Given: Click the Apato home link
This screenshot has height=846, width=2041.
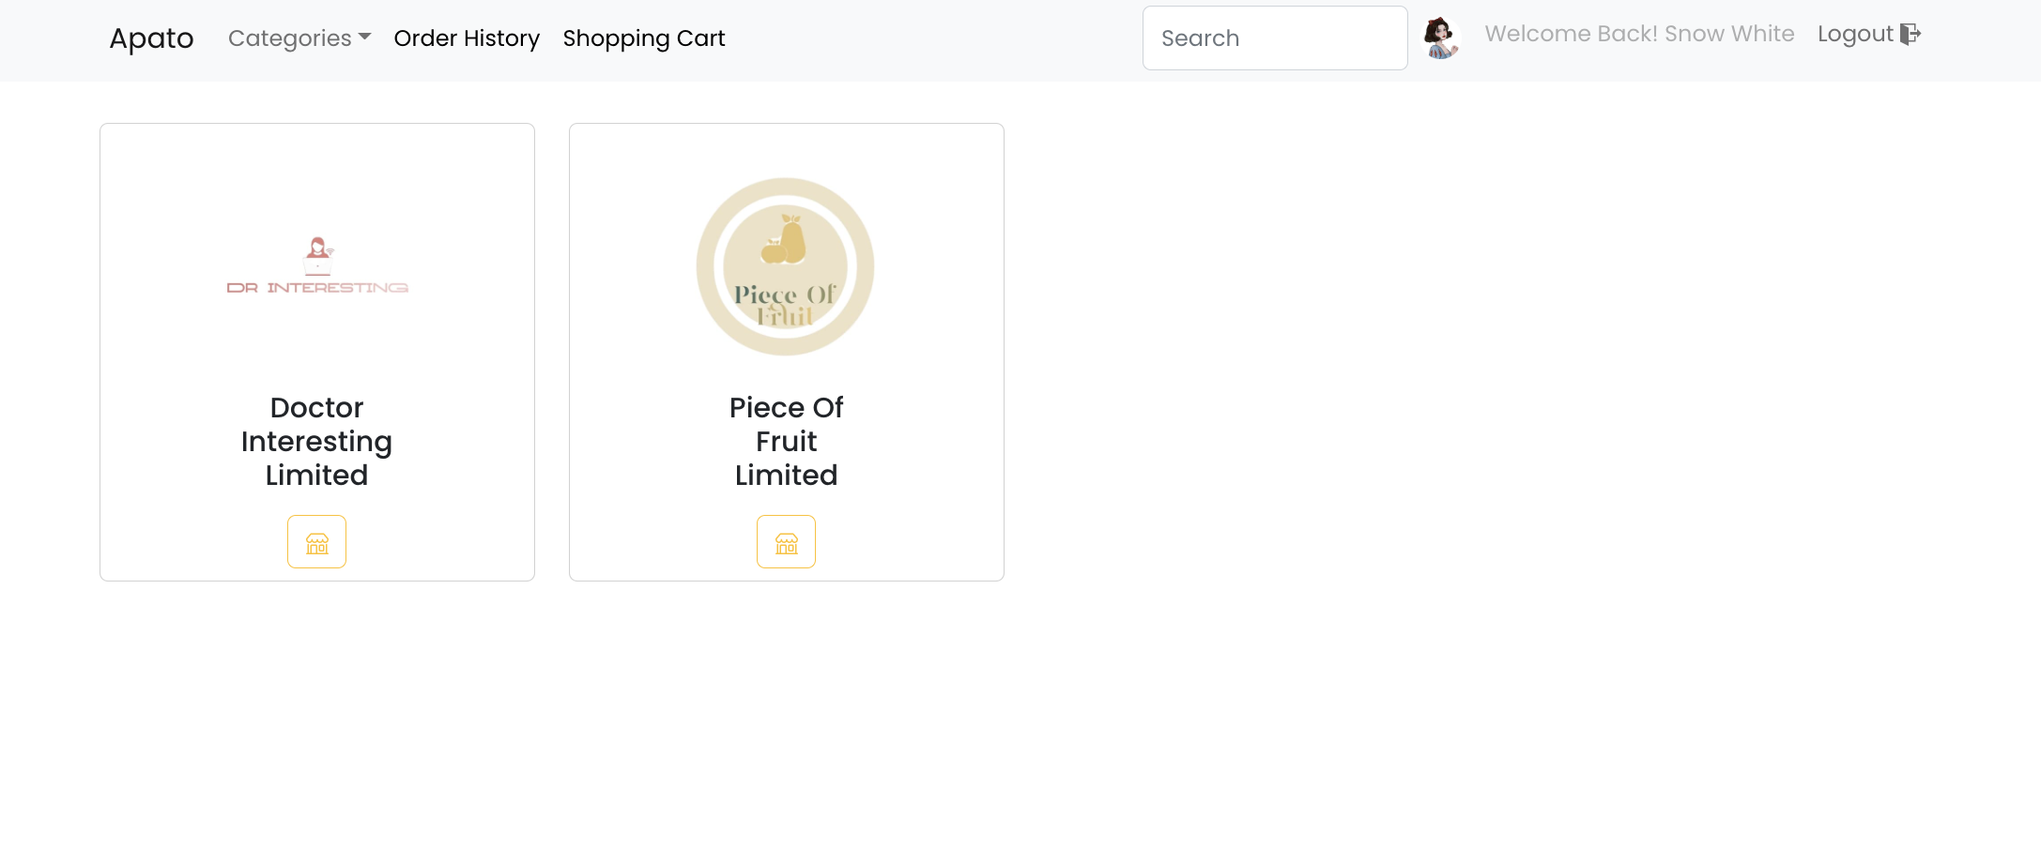Looking at the screenshot, I should click(150, 38).
